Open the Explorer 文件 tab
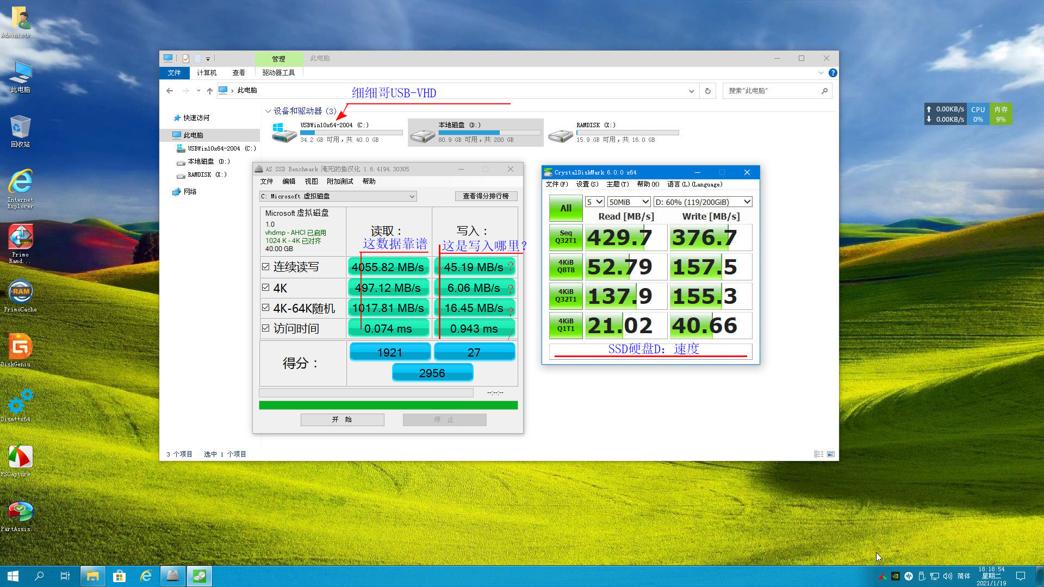The height and width of the screenshot is (587, 1044). (174, 73)
